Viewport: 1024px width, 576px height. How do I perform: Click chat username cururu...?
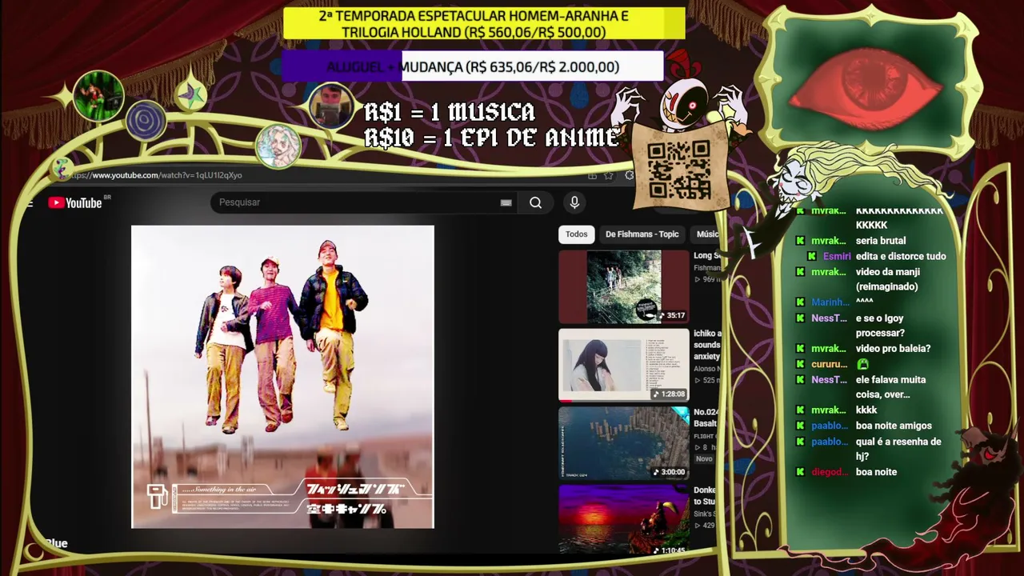830,364
